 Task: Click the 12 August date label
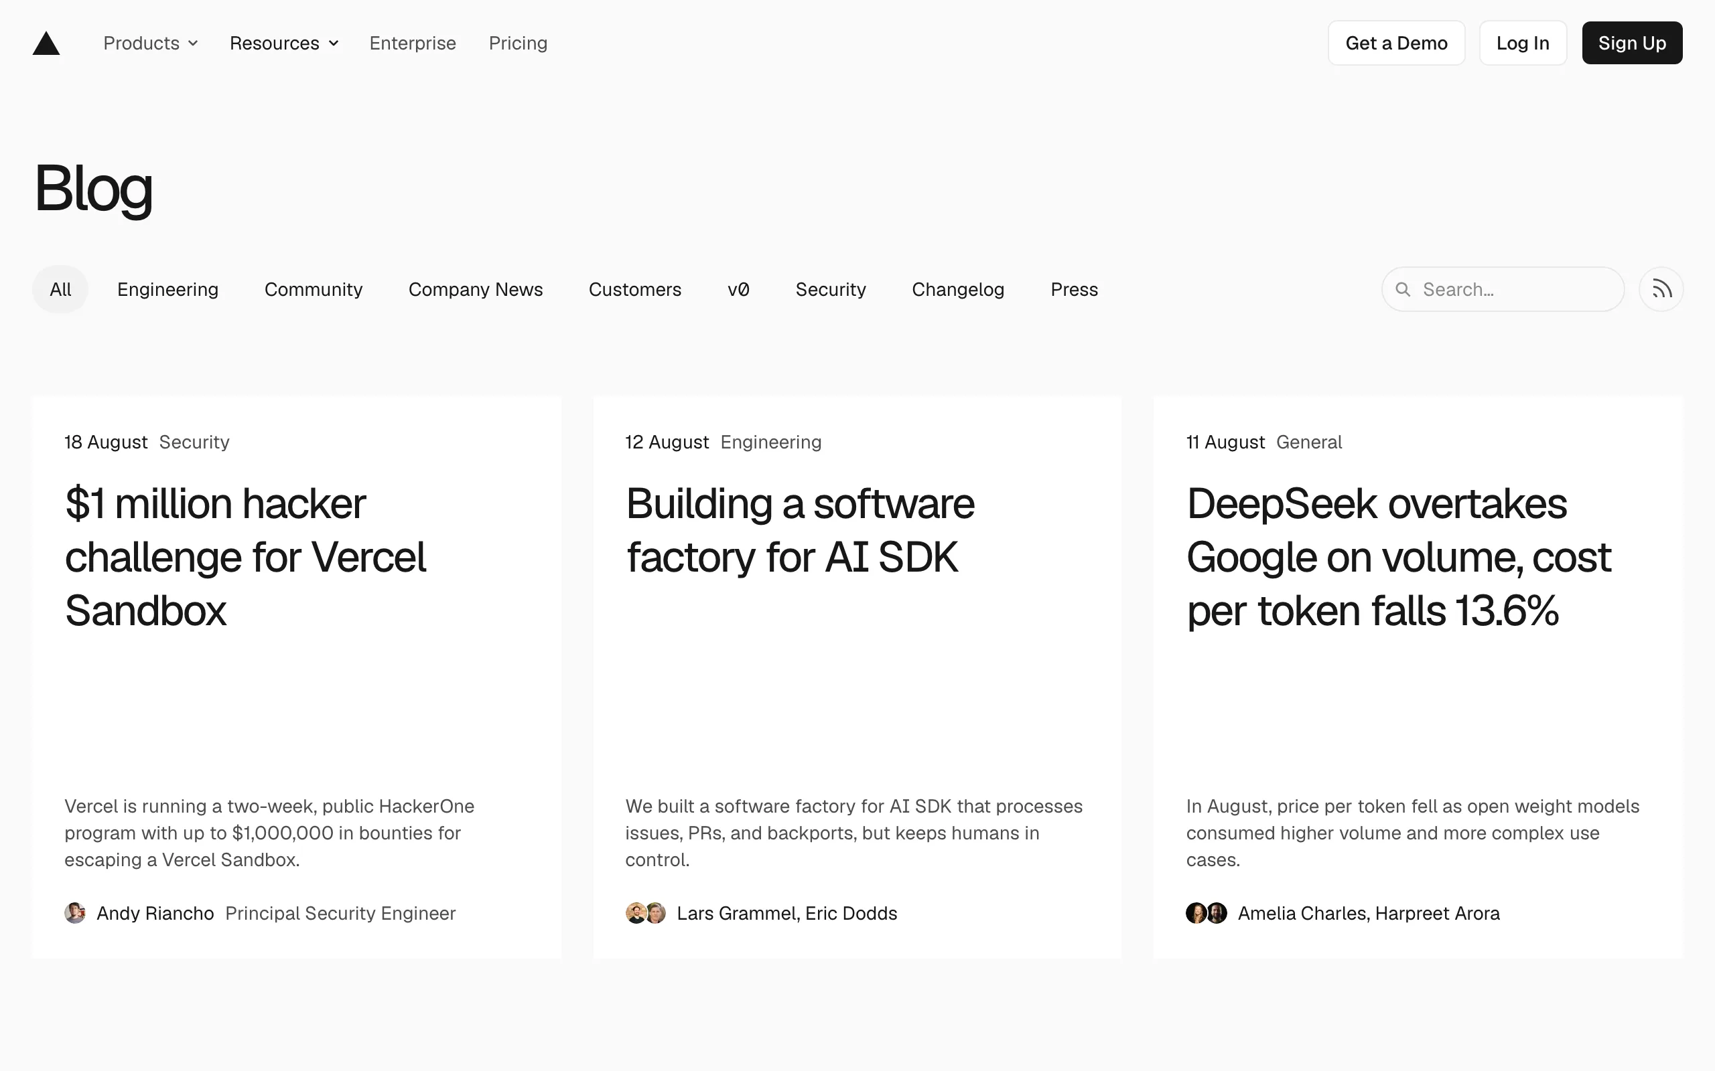pyautogui.click(x=667, y=442)
